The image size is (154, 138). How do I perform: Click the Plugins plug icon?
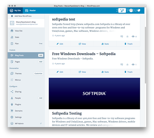click(12, 104)
